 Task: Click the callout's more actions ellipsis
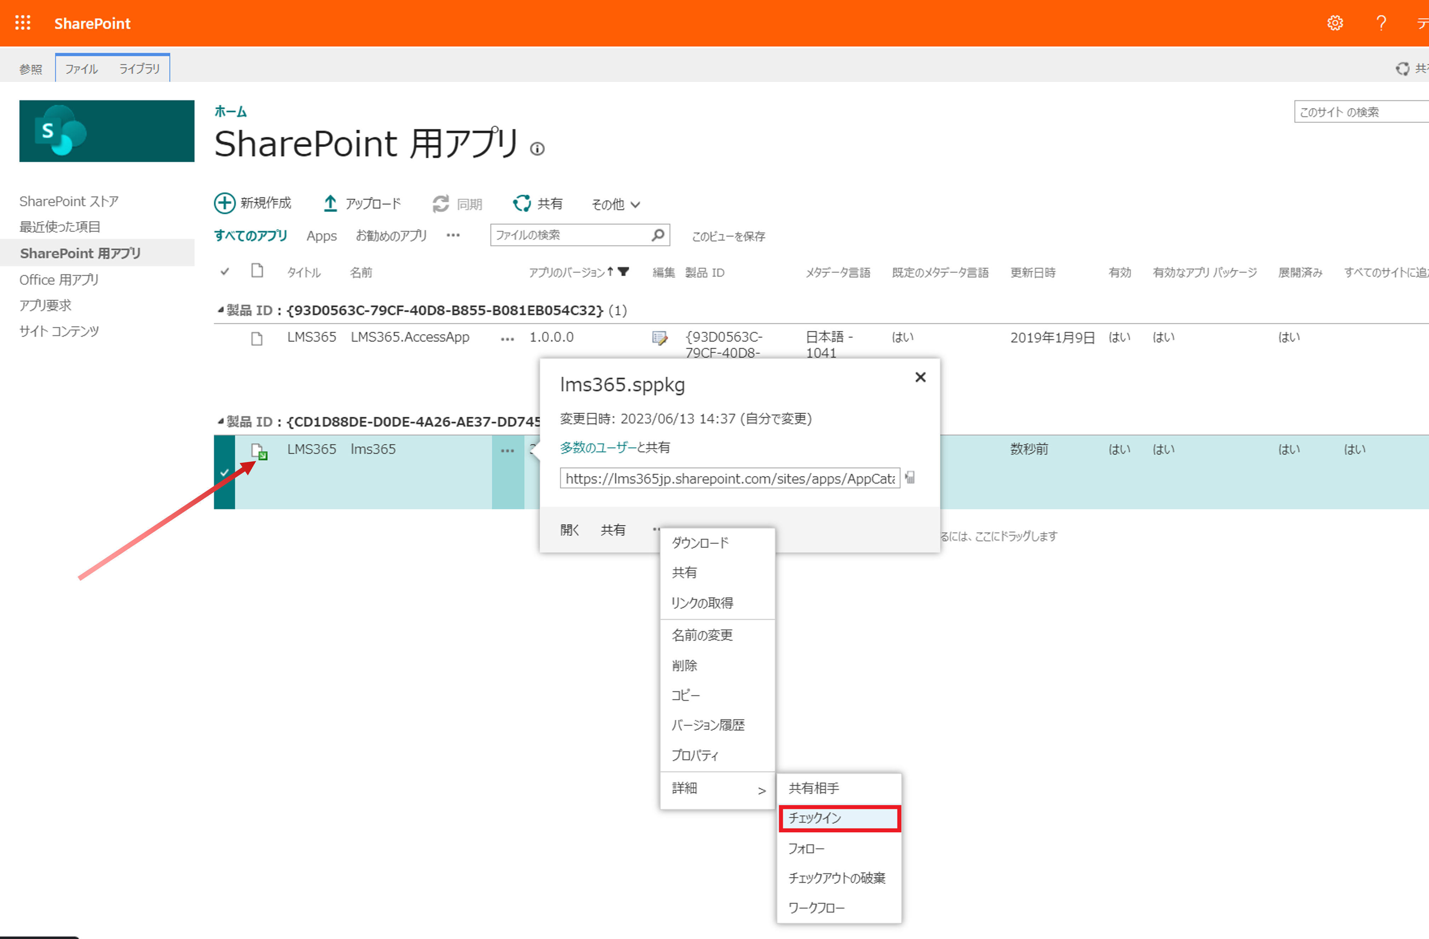656,530
